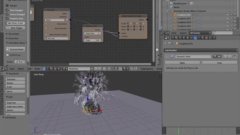Click the pin icon next to Icosphere.001 breadcrumb
This screenshot has width=240, height=135.
pos(165,43)
